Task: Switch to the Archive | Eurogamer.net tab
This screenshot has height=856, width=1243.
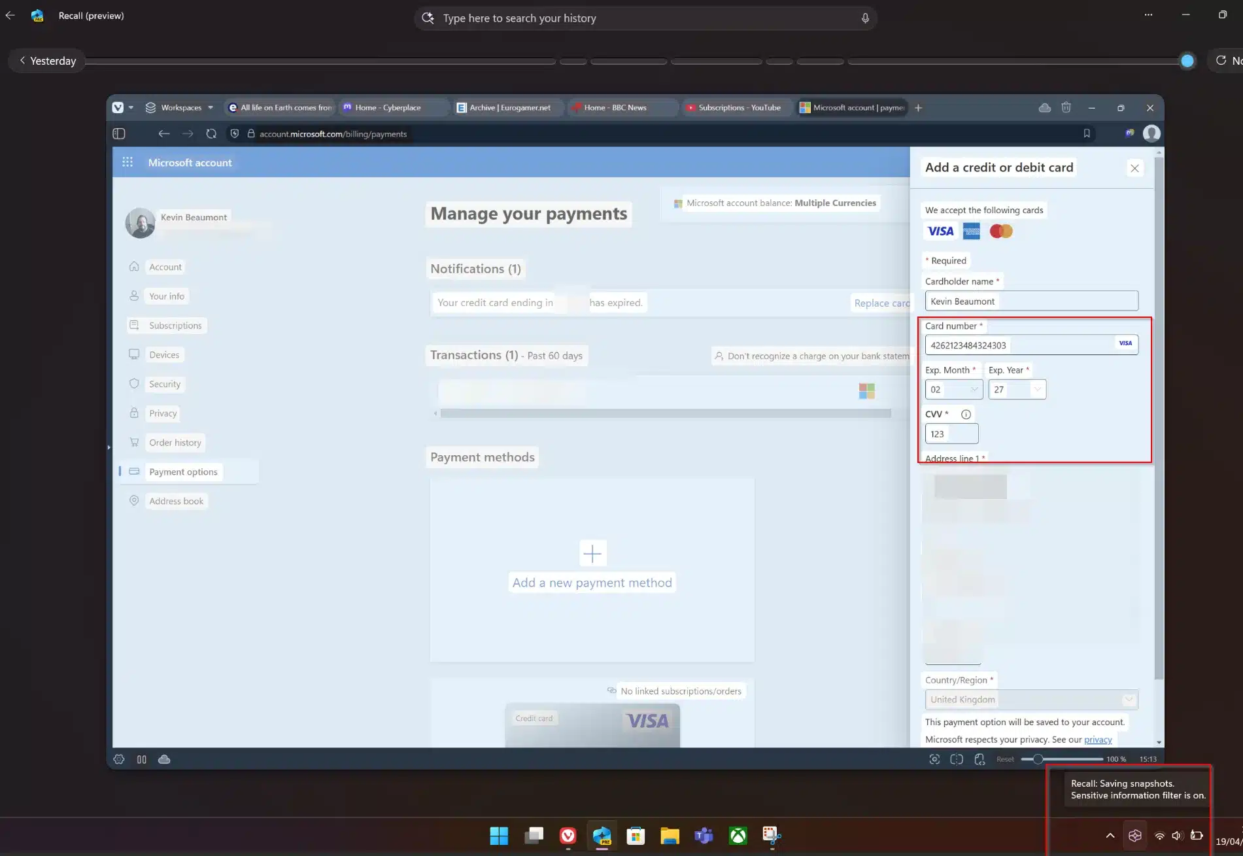Action: point(509,108)
